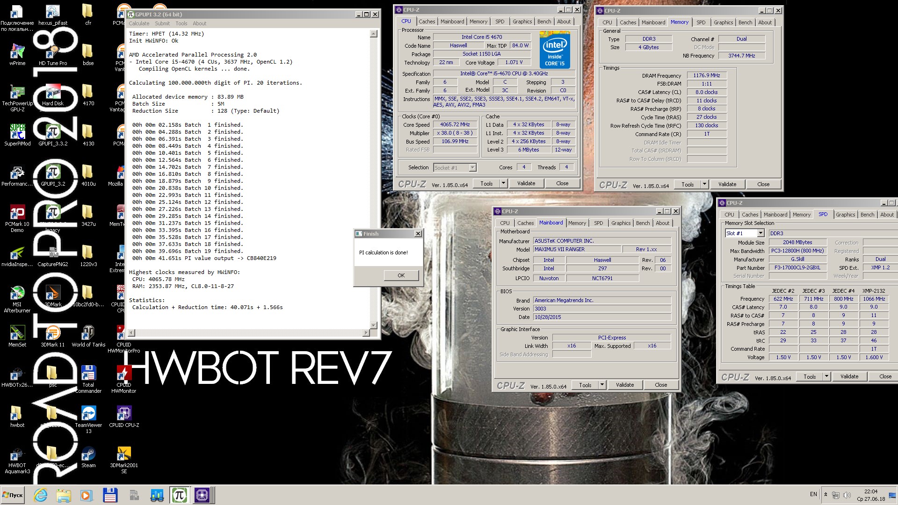Open the About menu in GPUPI
898x505 pixels.
(199, 23)
